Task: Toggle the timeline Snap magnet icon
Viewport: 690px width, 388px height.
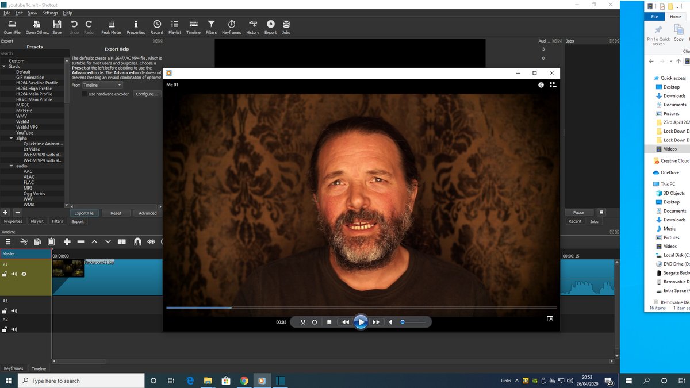Action: click(x=137, y=242)
